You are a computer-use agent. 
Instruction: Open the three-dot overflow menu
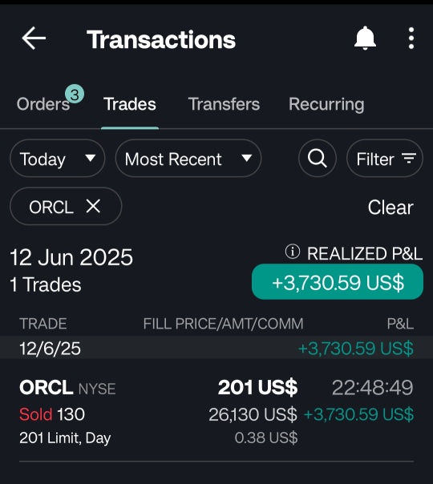411,38
